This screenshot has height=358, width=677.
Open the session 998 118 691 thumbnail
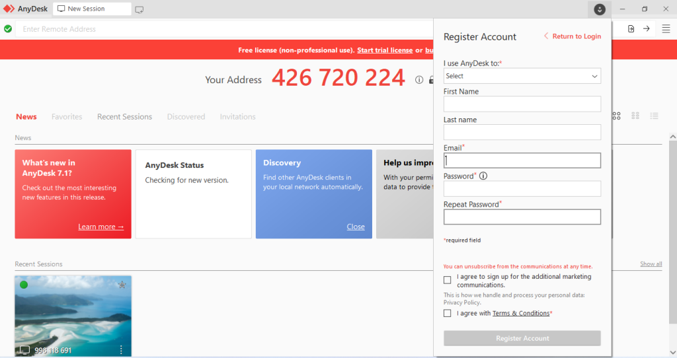[x=73, y=316]
